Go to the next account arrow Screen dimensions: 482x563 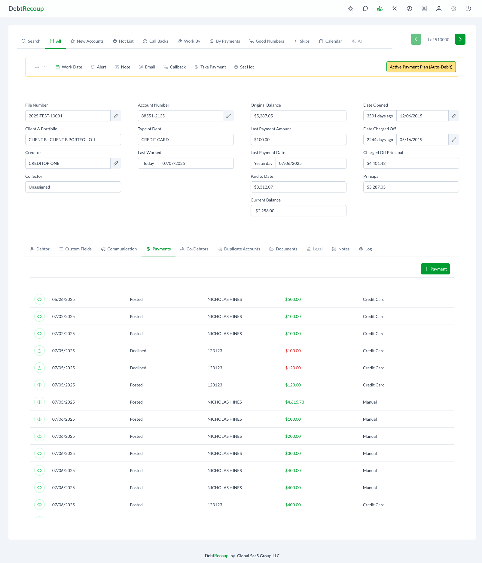click(460, 39)
